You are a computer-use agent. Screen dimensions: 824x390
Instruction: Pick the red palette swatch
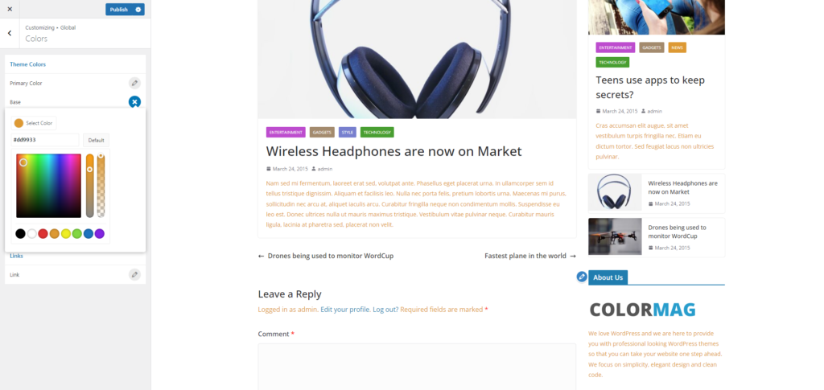coord(43,233)
